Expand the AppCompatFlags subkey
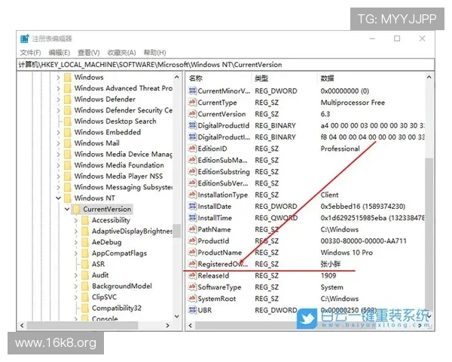Screen dimensions: 452x362 pyautogui.click(x=76, y=253)
